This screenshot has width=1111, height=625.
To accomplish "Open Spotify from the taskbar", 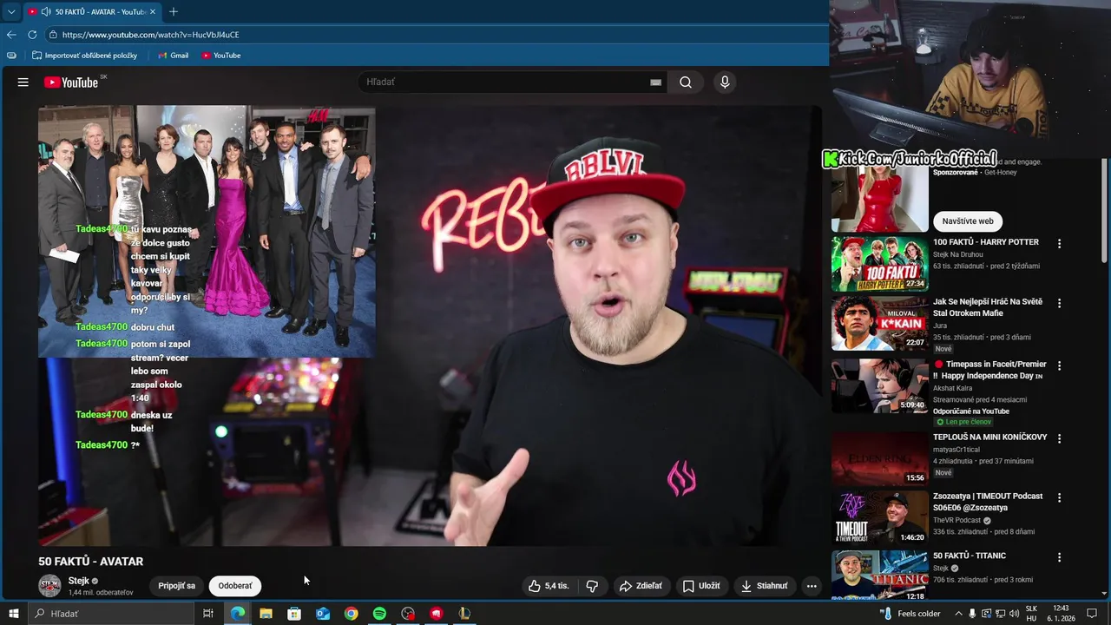I will 379,614.
